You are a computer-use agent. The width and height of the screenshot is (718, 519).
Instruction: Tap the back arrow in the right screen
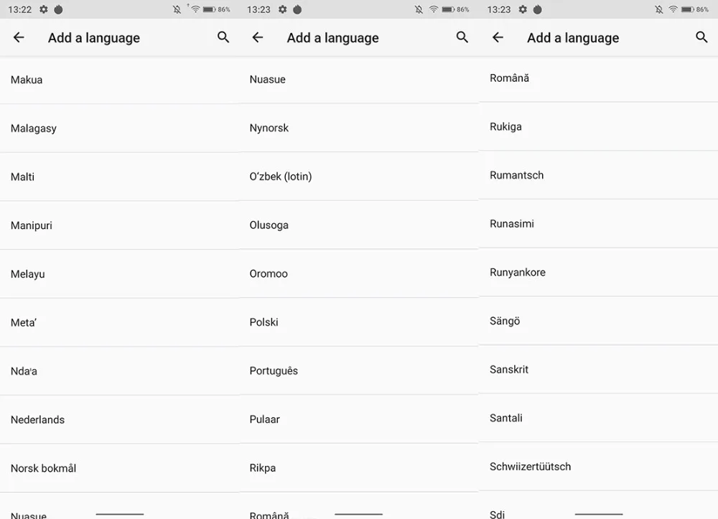[x=498, y=37]
